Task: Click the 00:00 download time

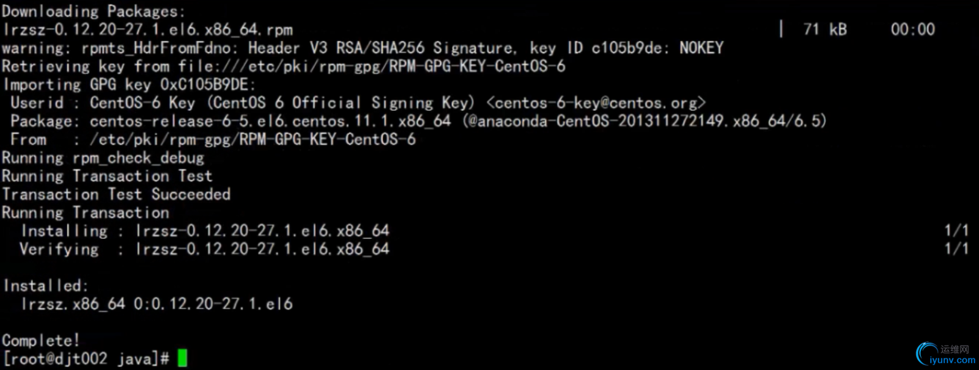Action: tap(912, 29)
